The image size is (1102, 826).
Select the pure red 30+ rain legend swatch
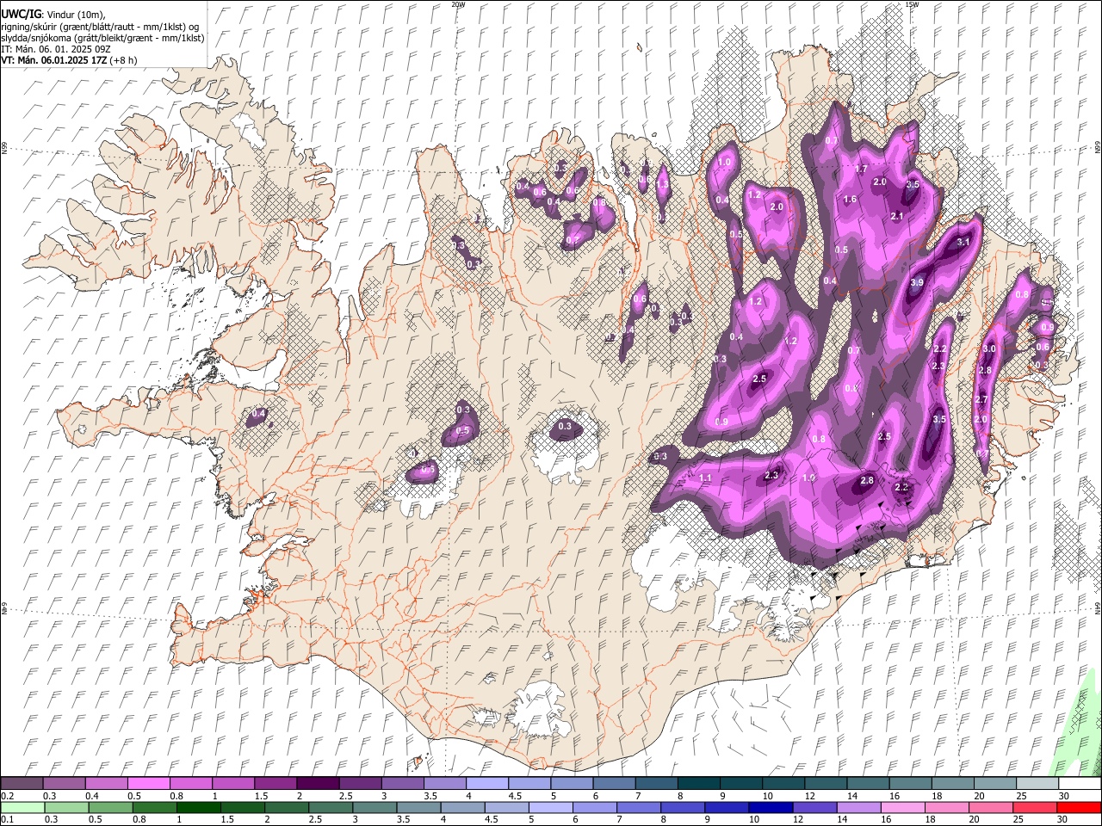pos(1079,807)
